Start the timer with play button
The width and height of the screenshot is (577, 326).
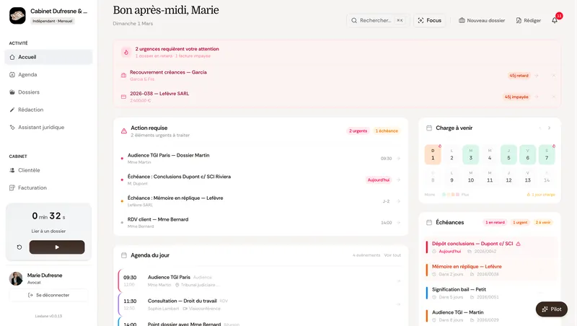[x=57, y=247]
